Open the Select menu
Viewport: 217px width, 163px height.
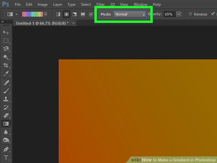pos(86,4)
